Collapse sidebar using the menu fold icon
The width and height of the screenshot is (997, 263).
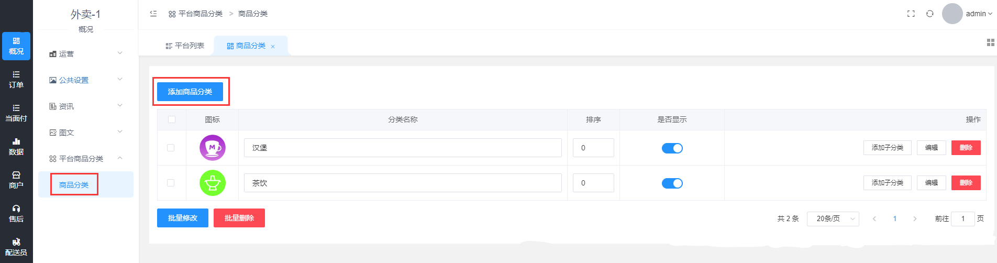point(153,14)
